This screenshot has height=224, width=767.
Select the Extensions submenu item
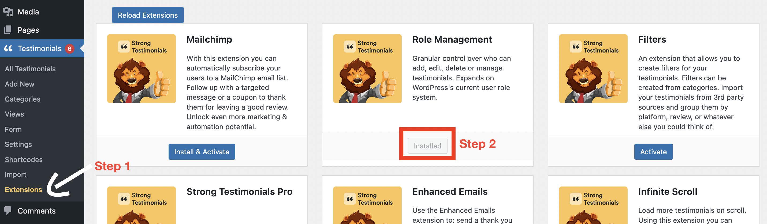(23, 189)
